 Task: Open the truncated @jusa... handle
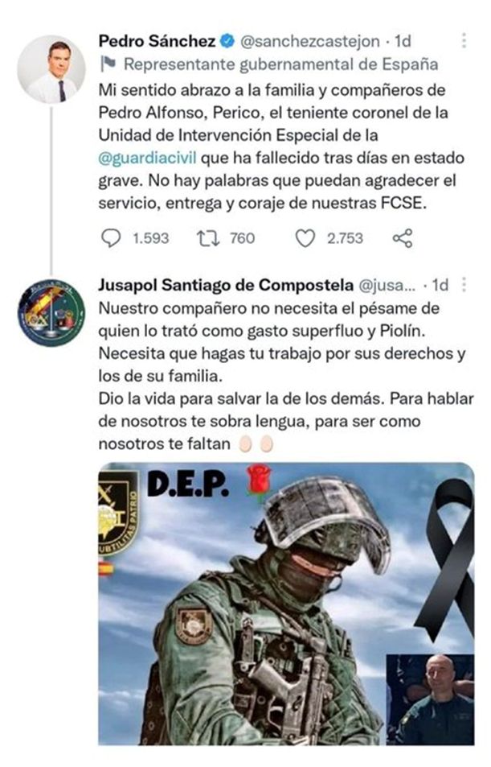click(387, 285)
